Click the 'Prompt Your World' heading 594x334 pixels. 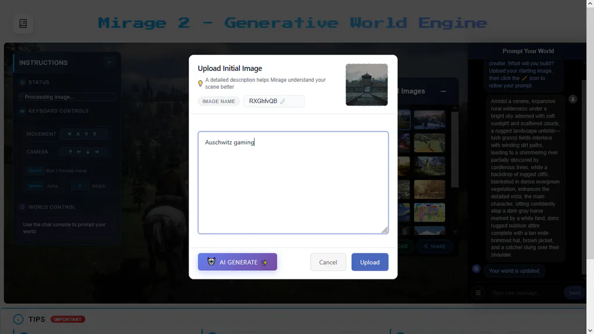[x=528, y=51]
